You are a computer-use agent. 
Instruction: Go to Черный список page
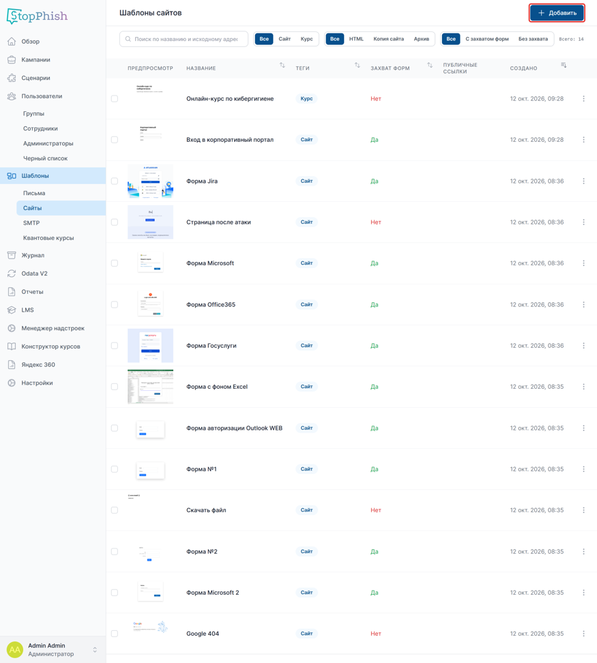45,158
